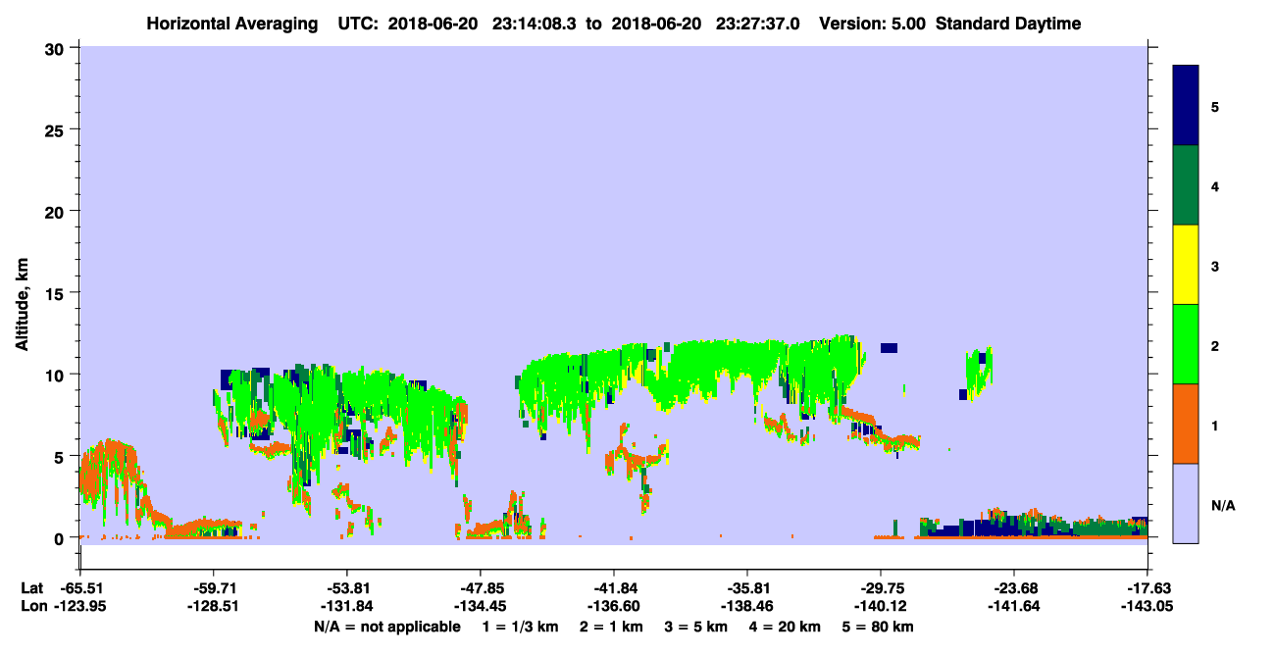
Task: Click the longitude value -131.84
Action: 347,606
